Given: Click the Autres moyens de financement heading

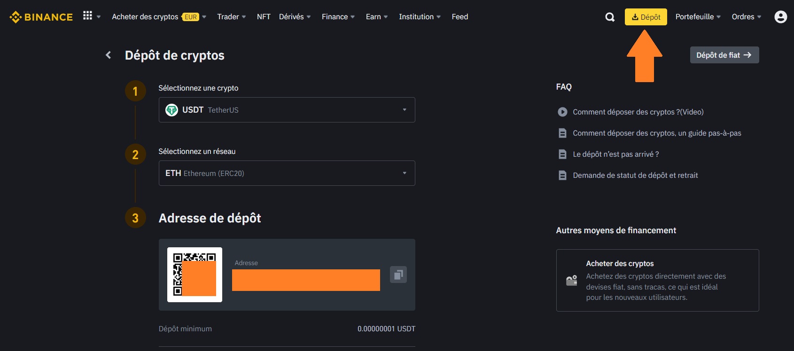Looking at the screenshot, I should coord(616,230).
